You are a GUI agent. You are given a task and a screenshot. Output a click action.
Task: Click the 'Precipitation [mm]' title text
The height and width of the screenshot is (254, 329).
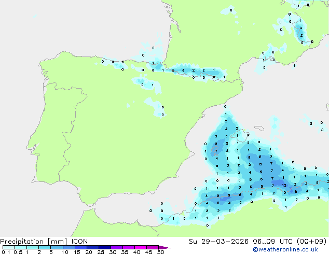(x=33, y=242)
